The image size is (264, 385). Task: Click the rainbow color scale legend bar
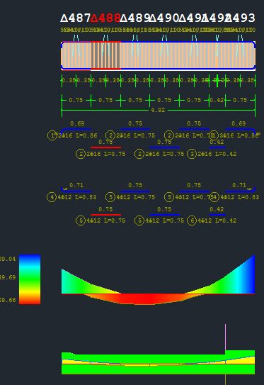(30, 279)
